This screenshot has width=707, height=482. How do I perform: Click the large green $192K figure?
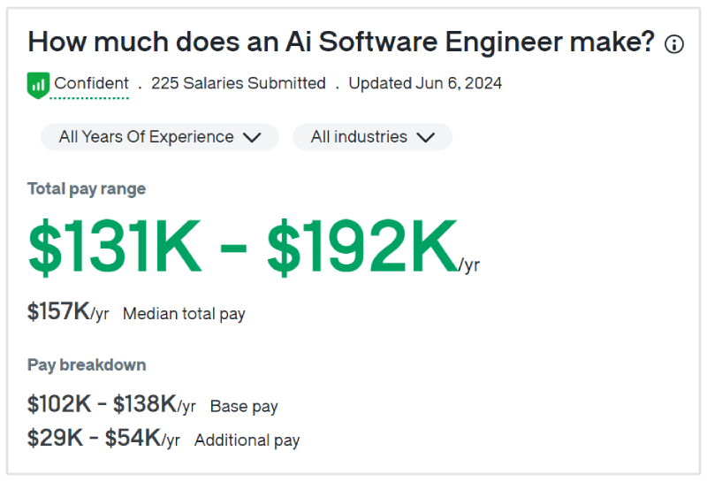(362, 248)
